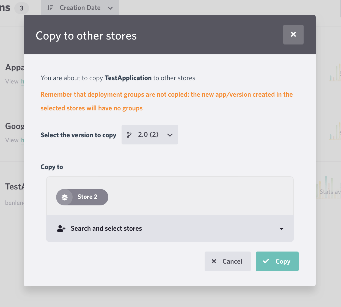341x307 pixels.
Task: Click the applications count badge showing 3
Action: pos(21,8)
